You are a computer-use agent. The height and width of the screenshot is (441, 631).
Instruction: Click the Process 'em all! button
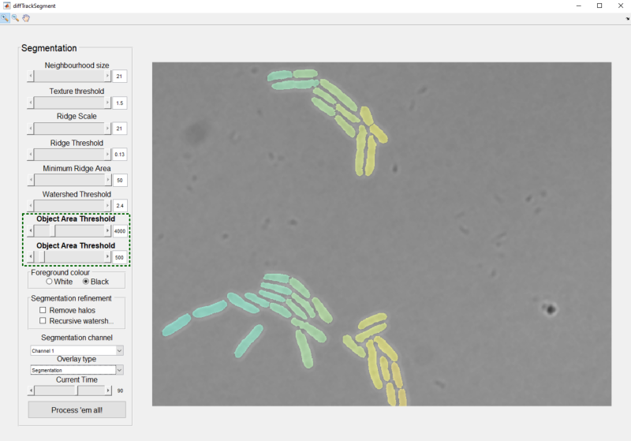[77, 409]
